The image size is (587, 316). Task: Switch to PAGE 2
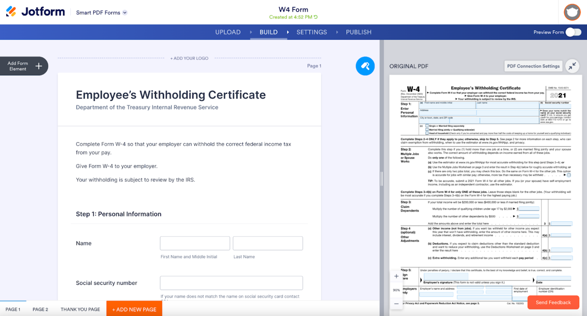point(40,309)
